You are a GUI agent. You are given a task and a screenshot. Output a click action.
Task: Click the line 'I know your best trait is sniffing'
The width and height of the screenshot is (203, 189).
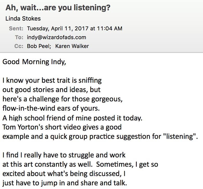pos(52,81)
